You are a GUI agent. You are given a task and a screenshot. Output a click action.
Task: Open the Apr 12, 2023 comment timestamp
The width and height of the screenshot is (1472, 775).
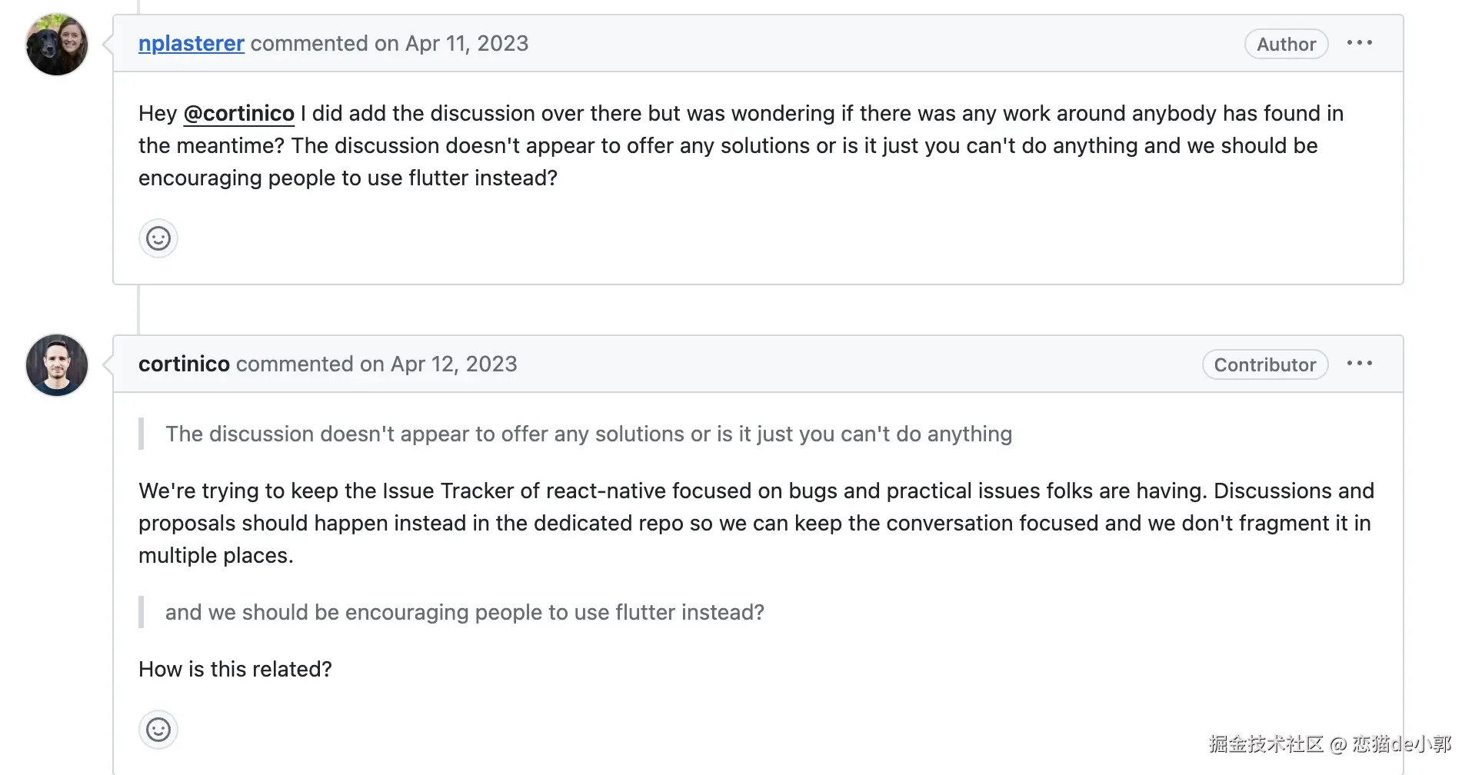(x=454, y=364)
